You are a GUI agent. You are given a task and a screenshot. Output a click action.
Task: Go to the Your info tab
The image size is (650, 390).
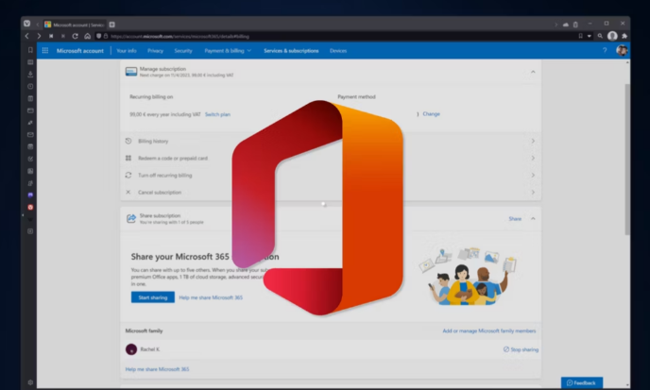coord(127,51)
